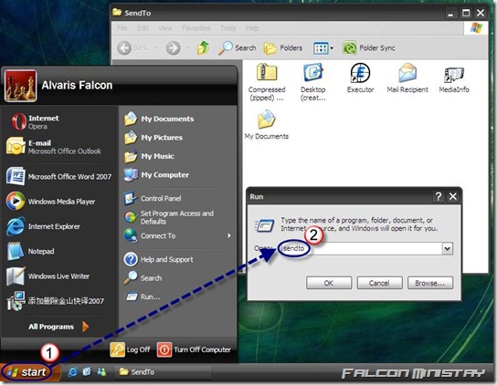This screenshot has width=497, height=385.
Task: Open the Edit menu
Action: pyautogui.click(x=143, y=28)
